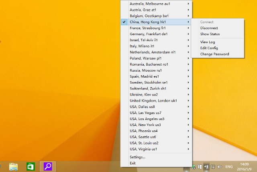Expand the Poland, Warsaw pl1 submenu arrow
The width and height of the screenshot is (257, 172).
point(188,58)
